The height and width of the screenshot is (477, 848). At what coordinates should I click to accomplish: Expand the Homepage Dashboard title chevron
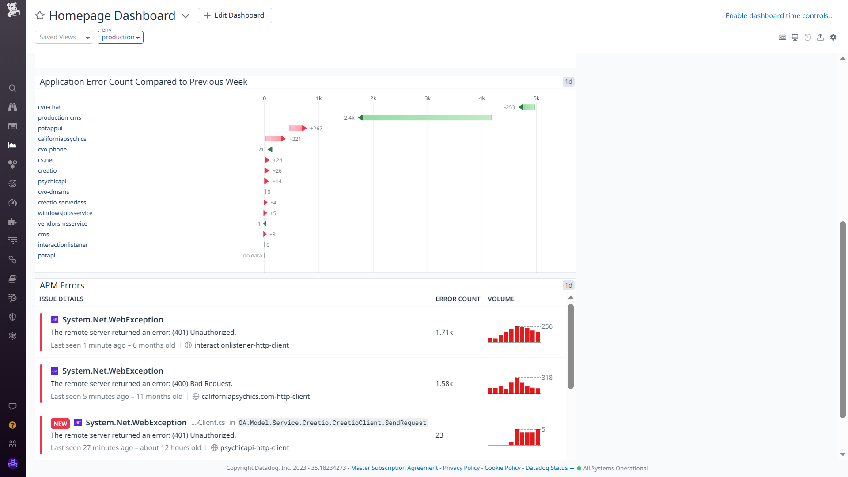[185, 16]
